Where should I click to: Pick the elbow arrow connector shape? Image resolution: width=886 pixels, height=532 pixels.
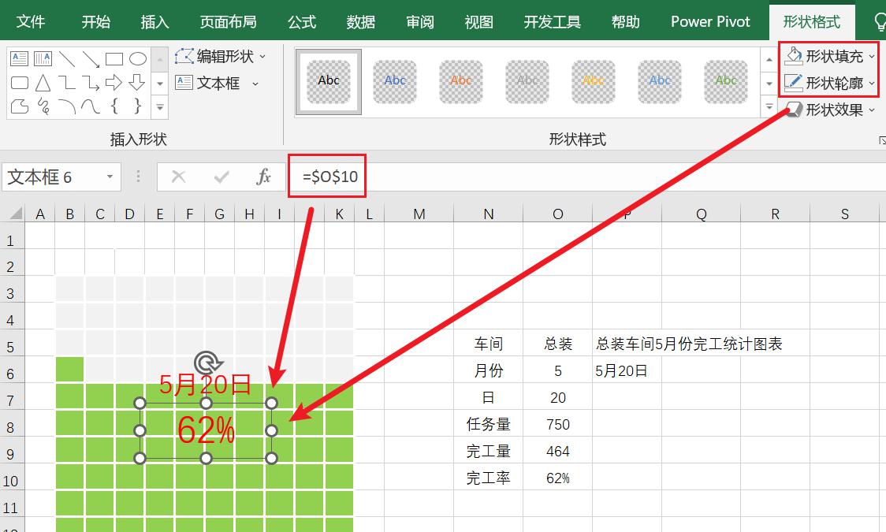tap(91, 83)
